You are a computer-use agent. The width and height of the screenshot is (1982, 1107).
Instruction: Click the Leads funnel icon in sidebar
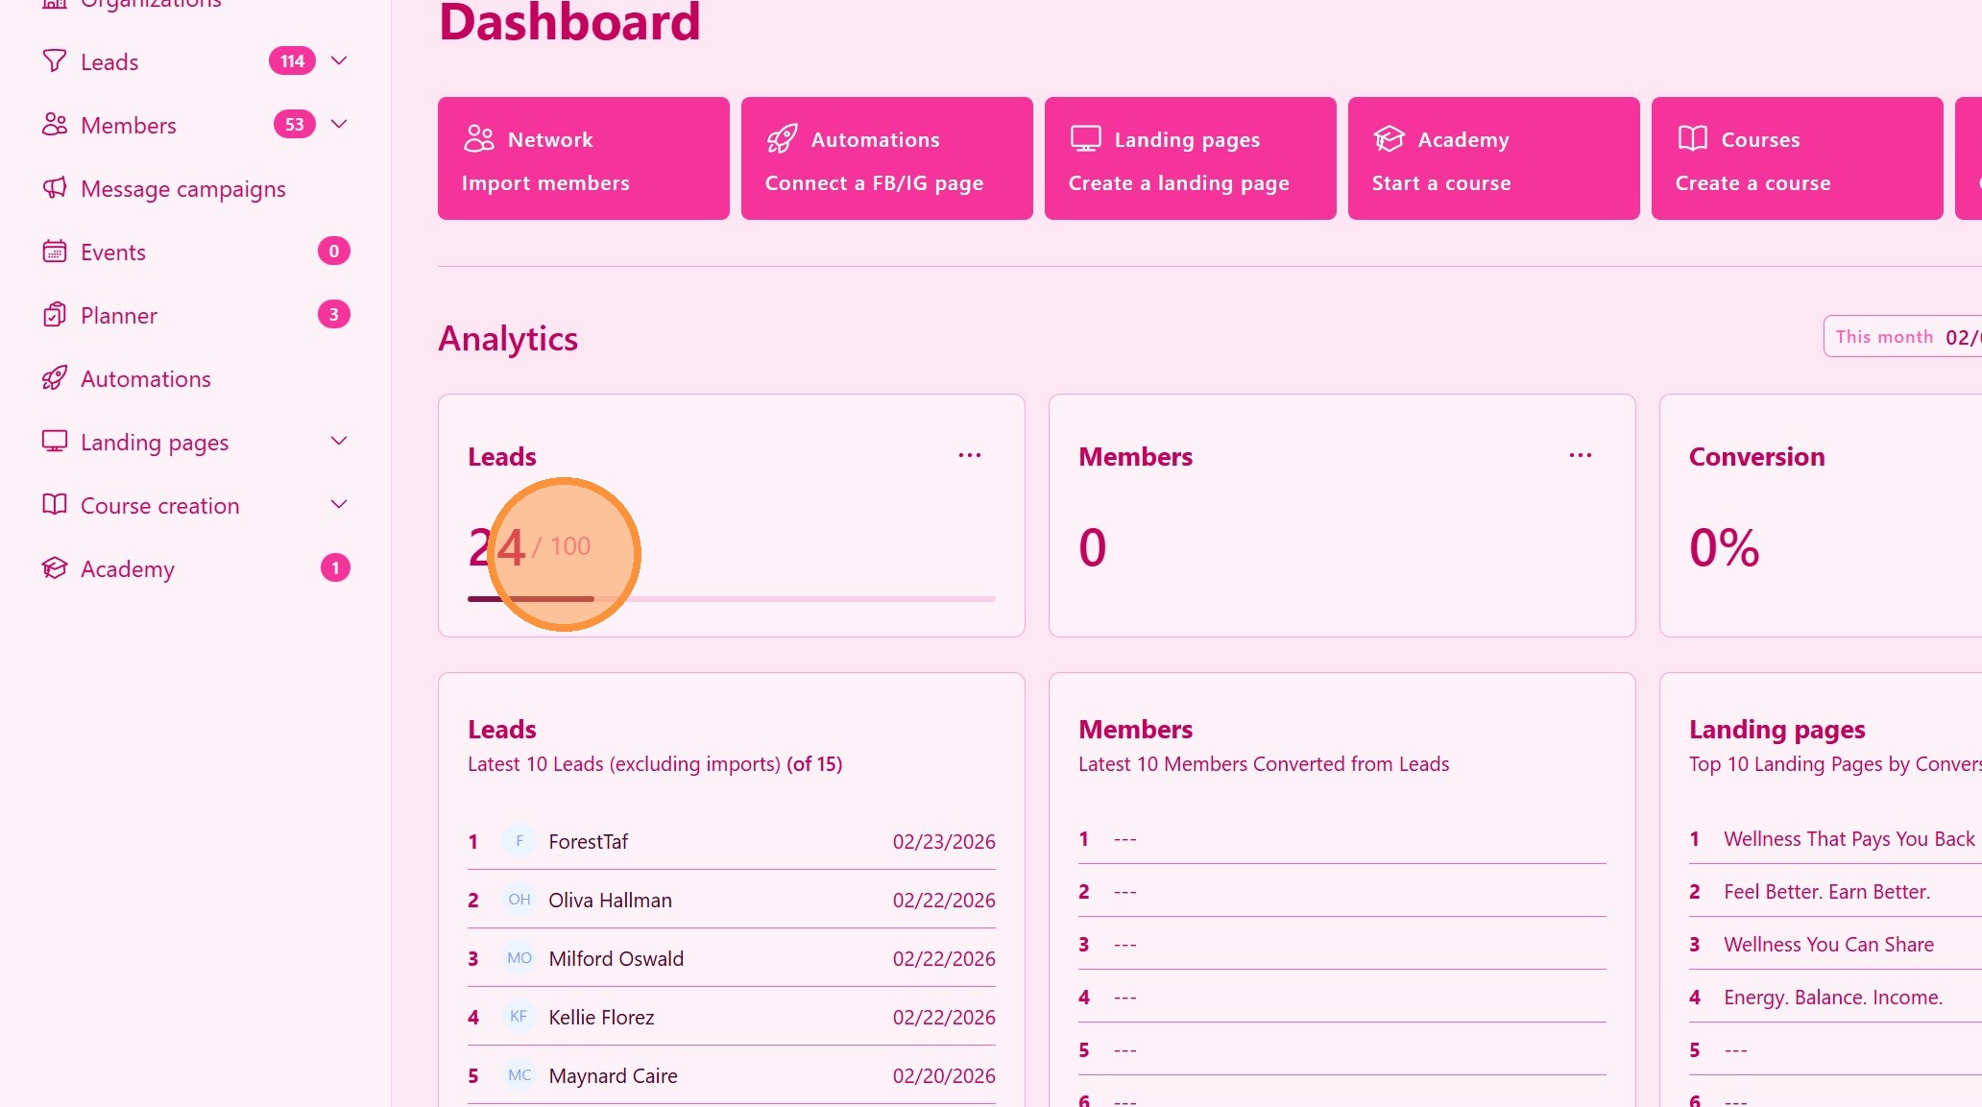click(55, 61)
